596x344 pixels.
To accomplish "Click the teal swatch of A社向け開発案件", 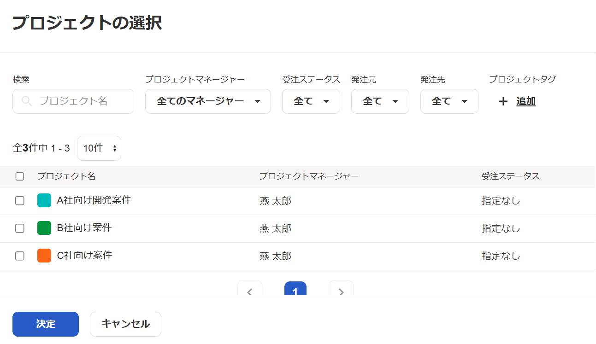I will pyautogui.click(x=44, y=200).
